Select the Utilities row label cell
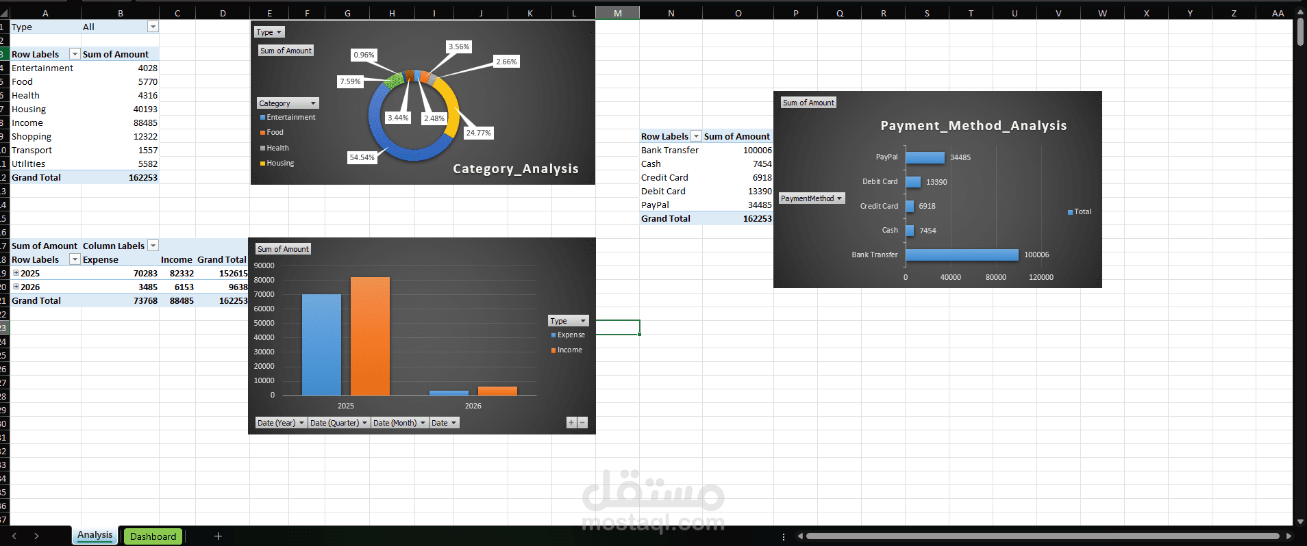The image size is (1307, 546). pyautogui.click(x=45, y=164)
